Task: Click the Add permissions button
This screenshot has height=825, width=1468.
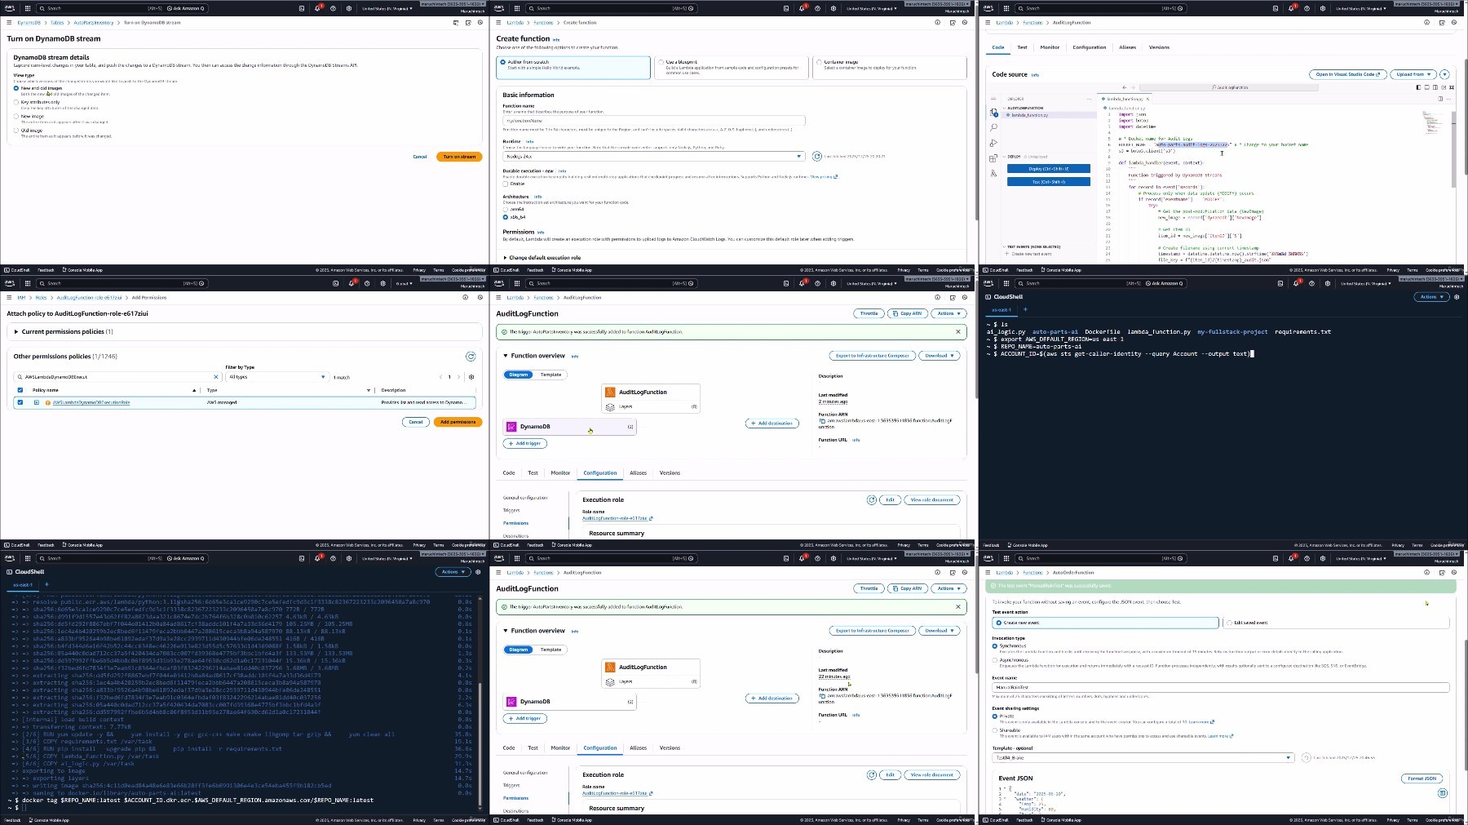Action: click(x=458, y=422)
